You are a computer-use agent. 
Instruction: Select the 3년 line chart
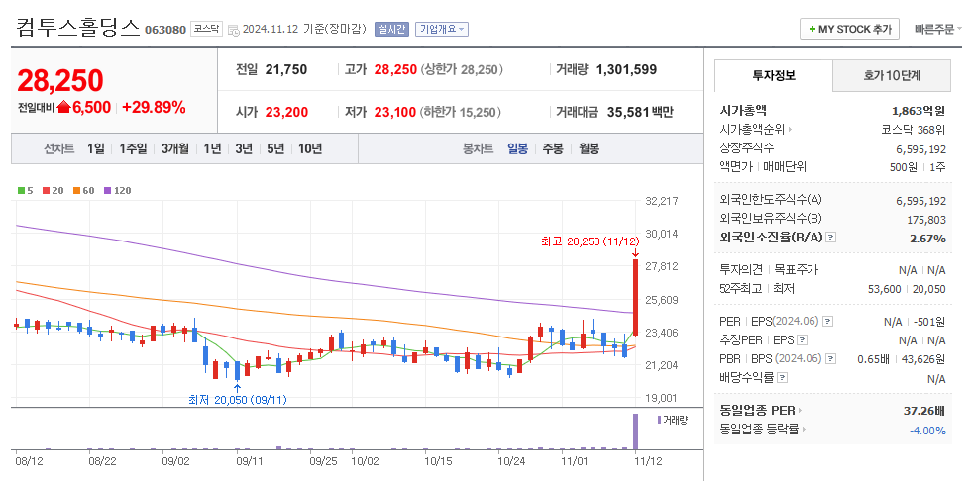click(x=244, y=149)
